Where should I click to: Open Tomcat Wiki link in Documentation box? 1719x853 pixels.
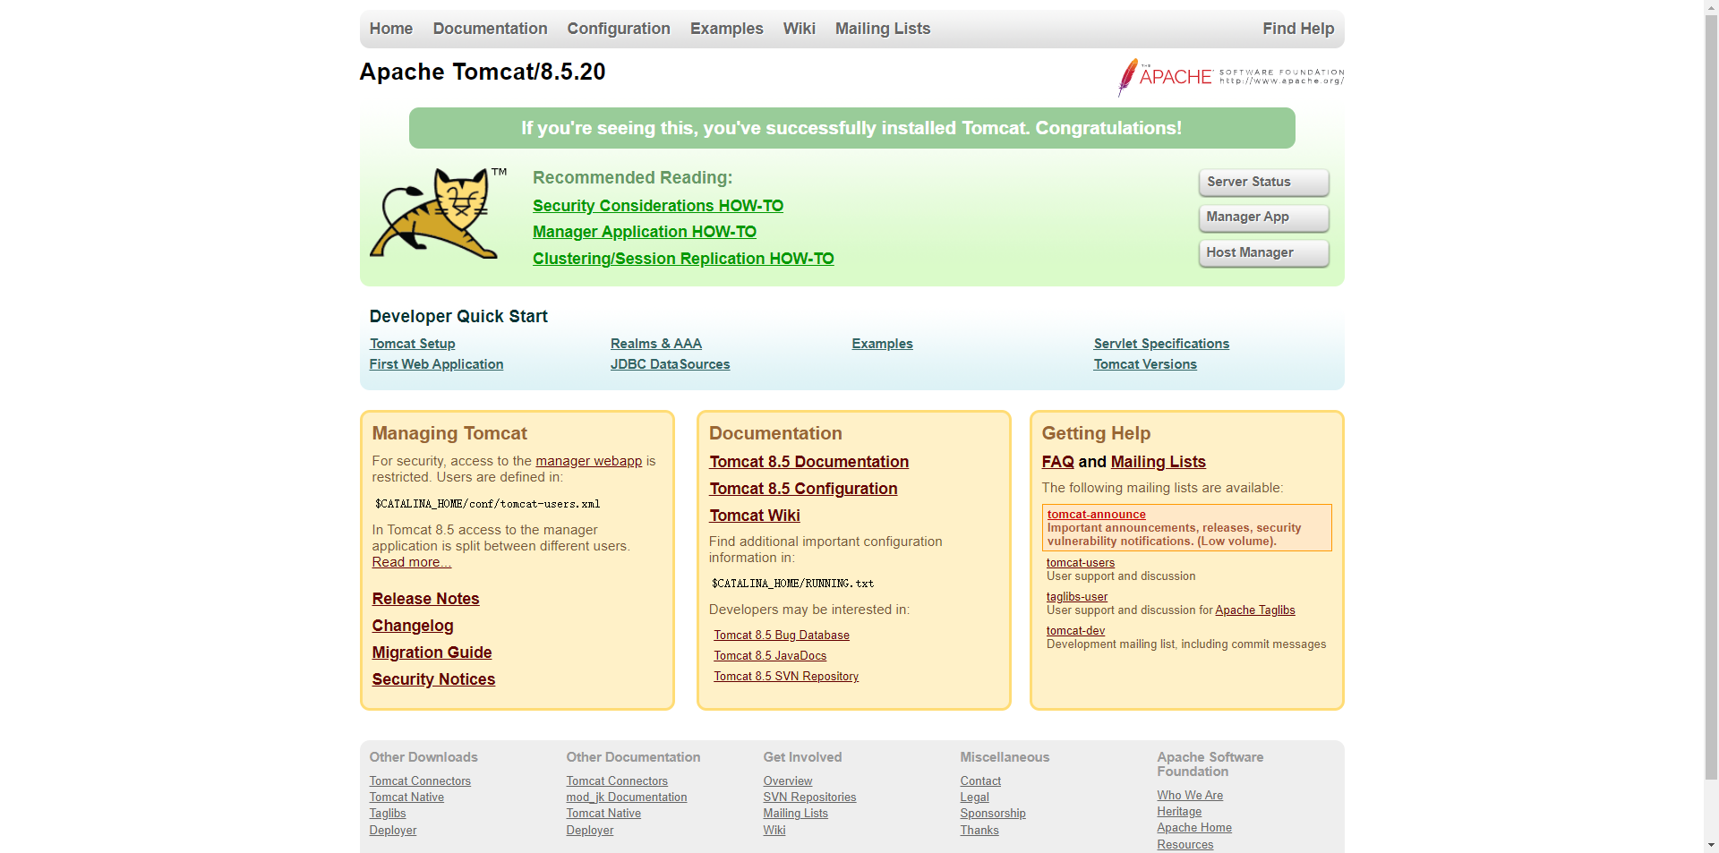point(755,516)
